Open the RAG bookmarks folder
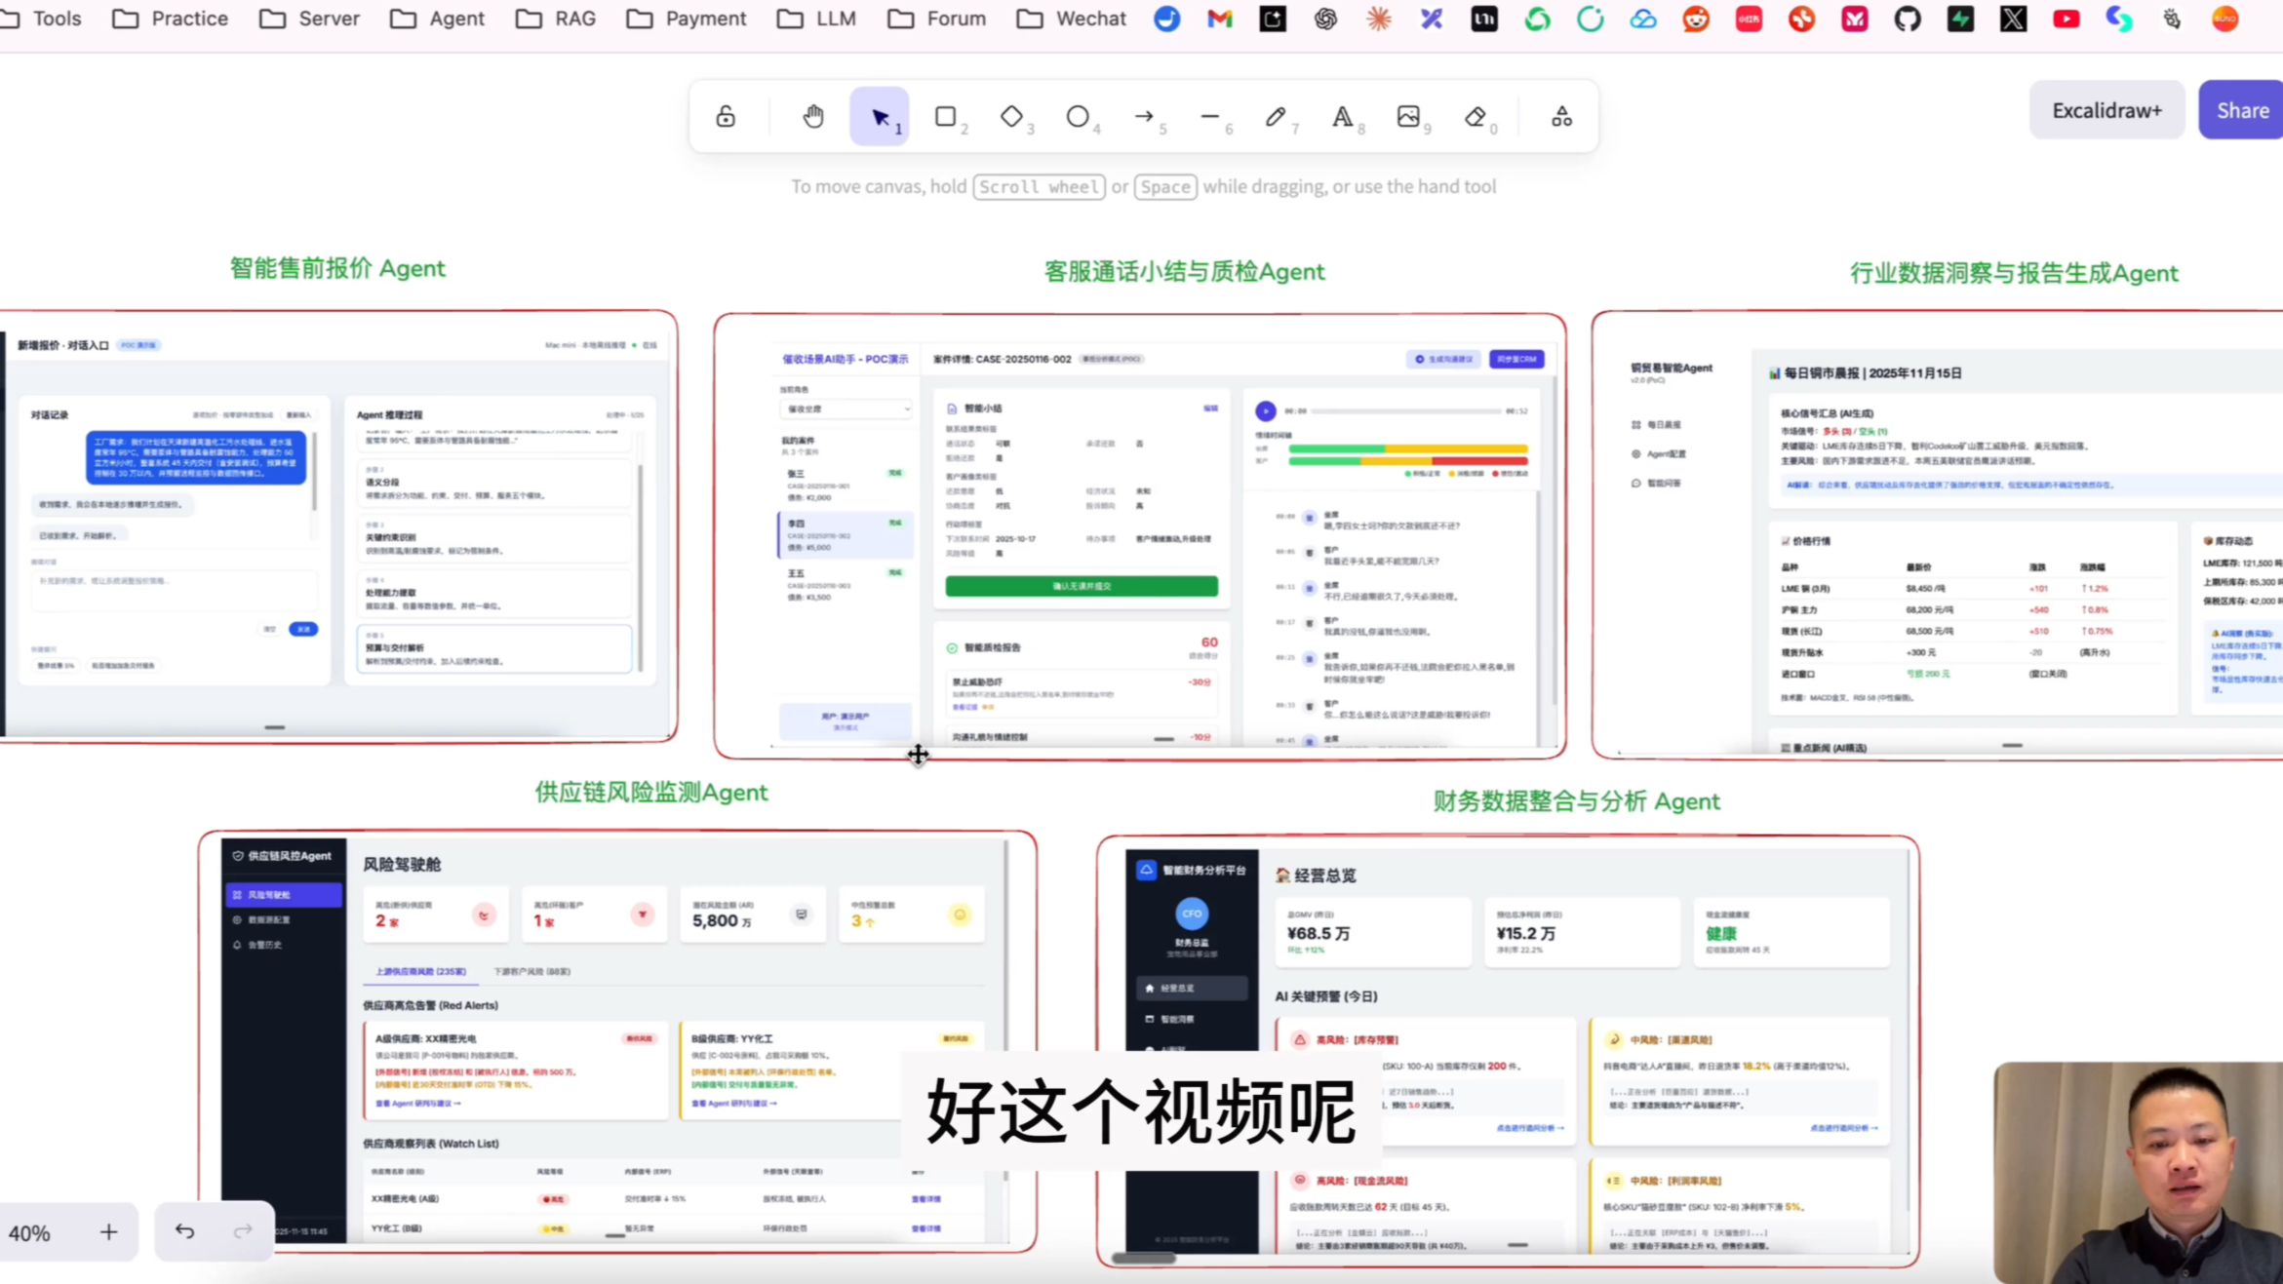Viewport: 2283px width, 1284px height. point(556,19)
